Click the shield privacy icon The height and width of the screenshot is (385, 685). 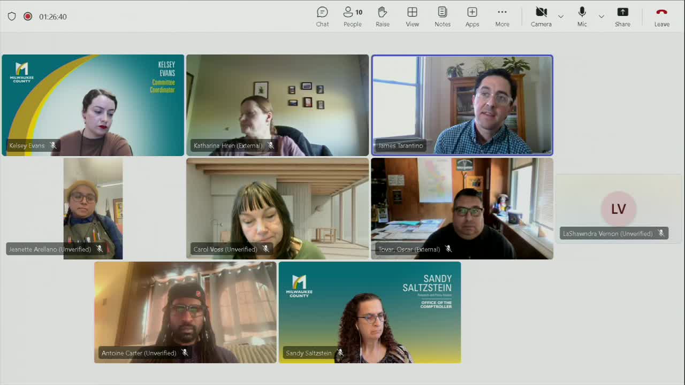(12, 17)
